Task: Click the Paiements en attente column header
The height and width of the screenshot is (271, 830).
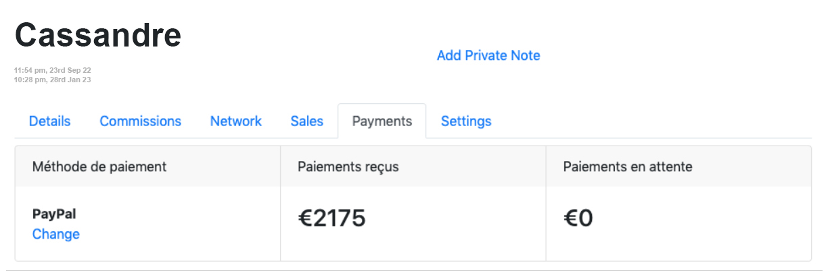Action: [x=627, y=167]
